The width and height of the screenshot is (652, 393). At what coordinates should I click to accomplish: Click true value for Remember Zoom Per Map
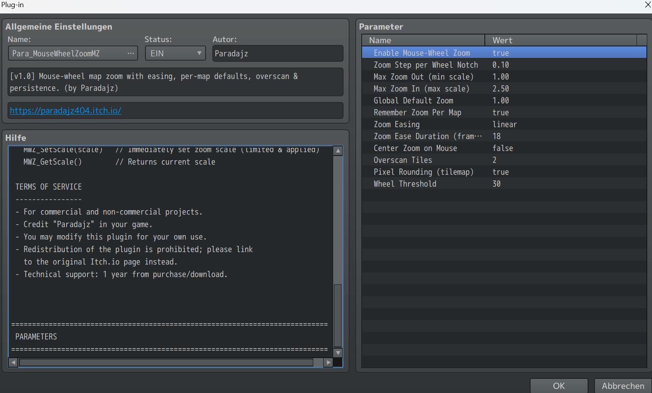pyautogui.click(x=500, y=112)
